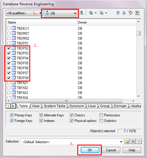Expand the All qualifiers dropdown
This screenshot has width=147, height=158.
click(x=40, y=13)
